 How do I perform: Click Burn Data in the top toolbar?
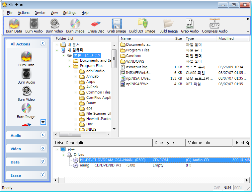pos(14,26)
